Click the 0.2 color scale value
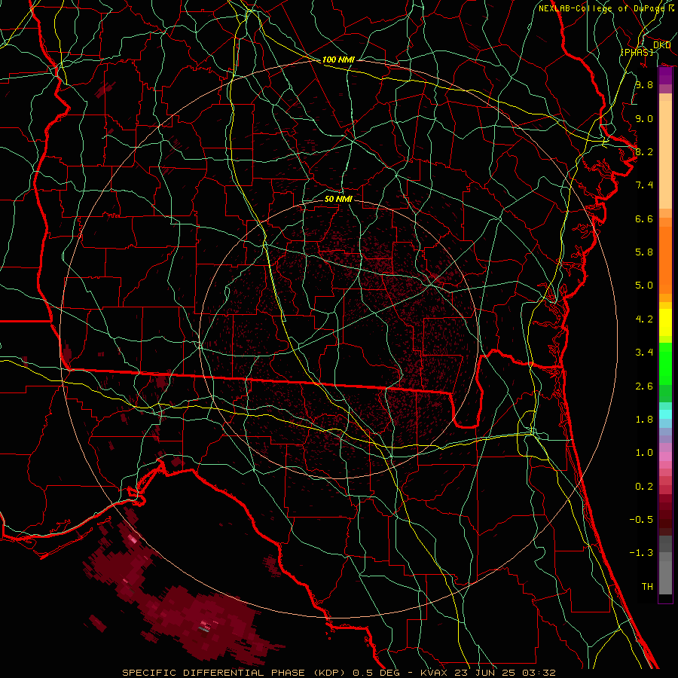 (x=644, y=487)
